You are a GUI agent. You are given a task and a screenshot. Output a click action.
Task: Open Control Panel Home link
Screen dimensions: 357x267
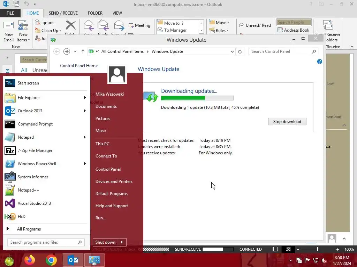[79, 66]
